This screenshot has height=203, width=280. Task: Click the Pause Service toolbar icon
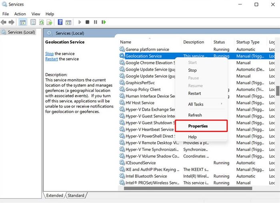tap(96, 22)
